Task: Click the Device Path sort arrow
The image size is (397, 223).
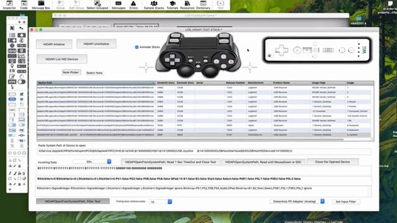Action: click(153, 83)
